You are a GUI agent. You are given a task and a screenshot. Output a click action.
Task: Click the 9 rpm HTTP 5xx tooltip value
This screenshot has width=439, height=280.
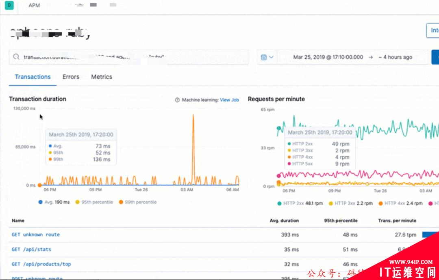coord(342,164)
